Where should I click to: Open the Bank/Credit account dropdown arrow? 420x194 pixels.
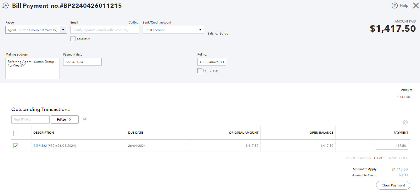coord(200,30)
